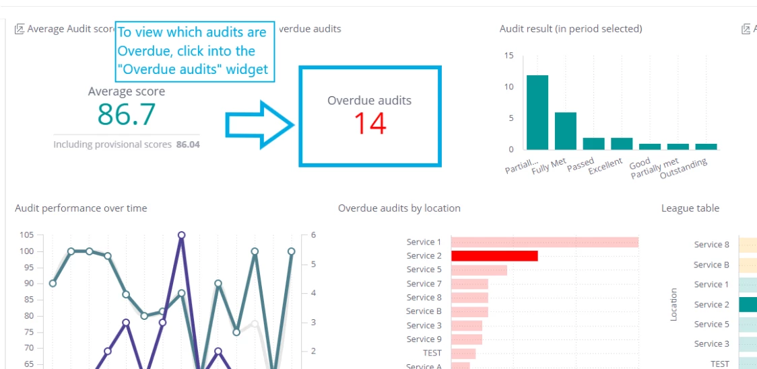Click the Passed bar in Audit result chart
The width and height of the screenshot is (757, 369).
(593, 144)
